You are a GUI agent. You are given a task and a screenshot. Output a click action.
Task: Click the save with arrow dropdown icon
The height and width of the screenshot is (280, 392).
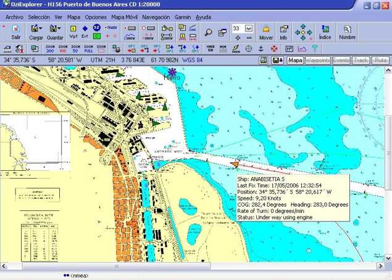click(x=278, y=60)
